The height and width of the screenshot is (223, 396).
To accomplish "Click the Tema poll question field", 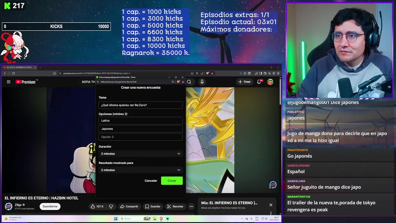I will pos(140,105).
